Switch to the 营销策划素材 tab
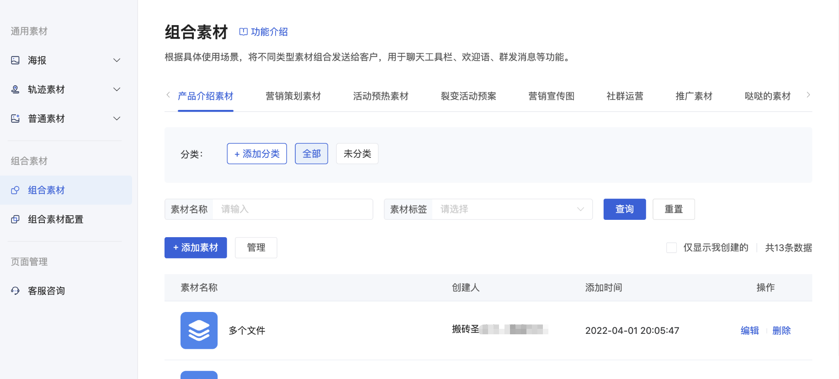 click(293, 96)
